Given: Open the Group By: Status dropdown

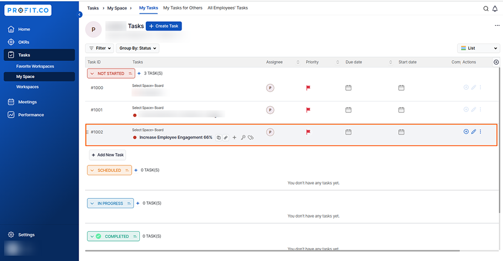Looking at the screenshot, I should click(x=138, y=48).
